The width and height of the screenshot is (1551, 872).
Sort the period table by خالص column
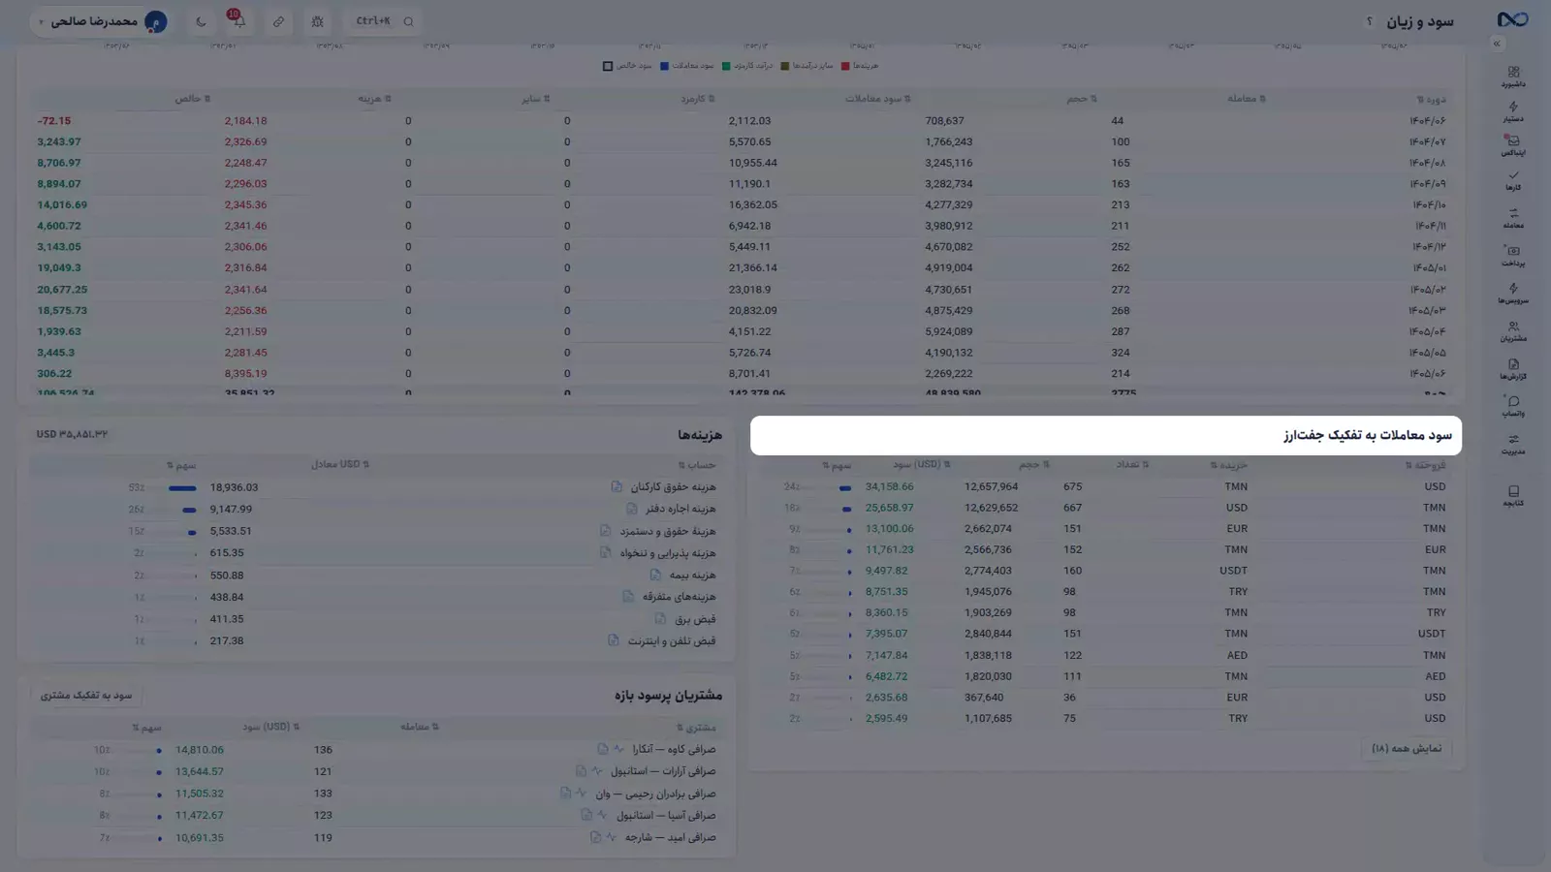[x=192, y=99]
